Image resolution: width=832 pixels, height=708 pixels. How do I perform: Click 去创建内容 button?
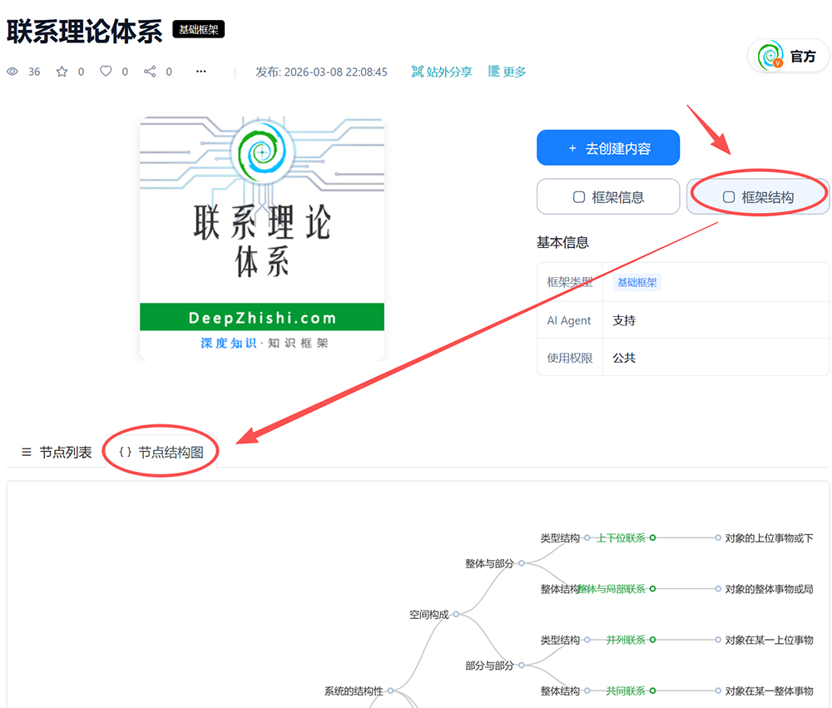[608, 148]
